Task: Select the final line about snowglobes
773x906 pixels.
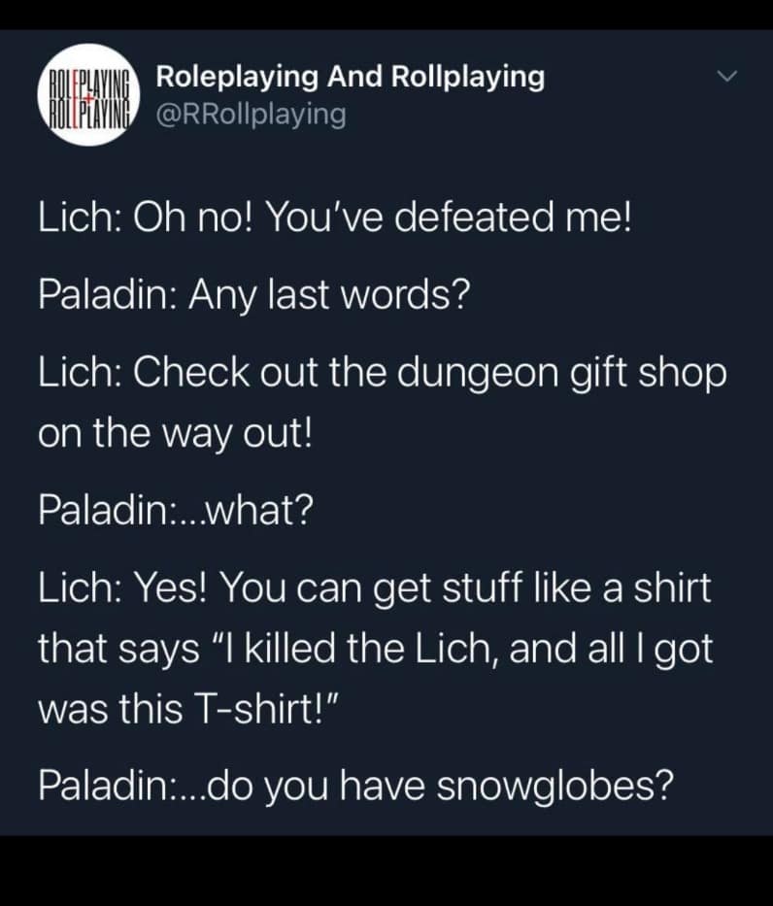Action: [355, 786]
